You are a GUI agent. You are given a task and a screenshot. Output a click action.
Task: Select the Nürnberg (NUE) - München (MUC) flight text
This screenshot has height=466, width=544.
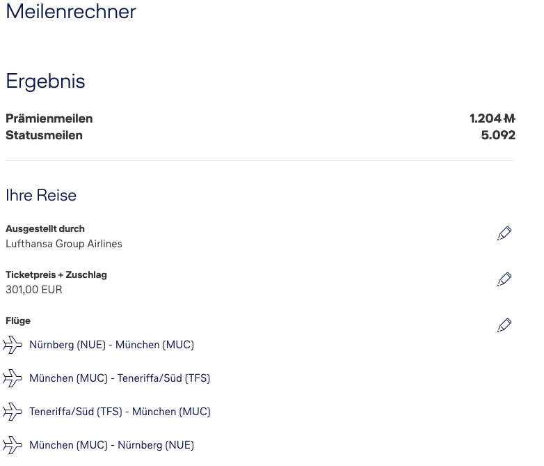click(111, 345)
